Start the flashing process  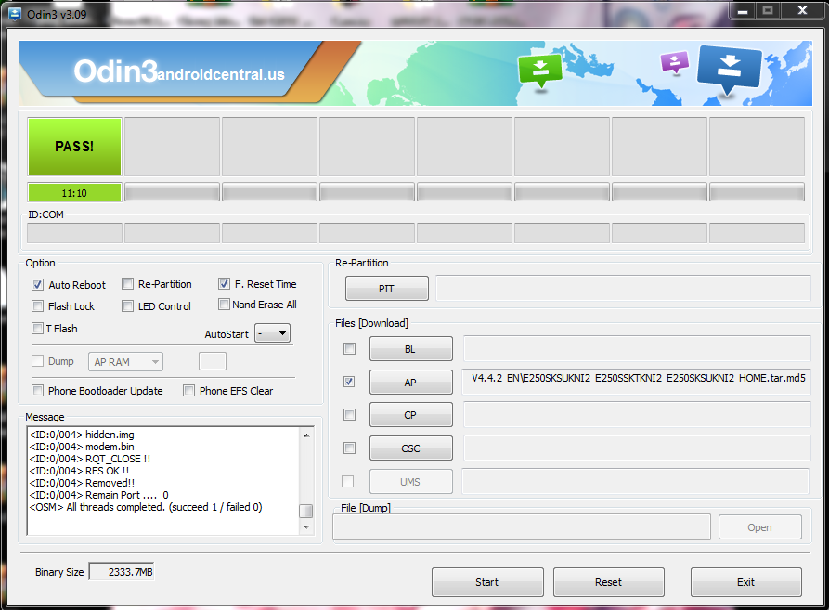(487, 582)
